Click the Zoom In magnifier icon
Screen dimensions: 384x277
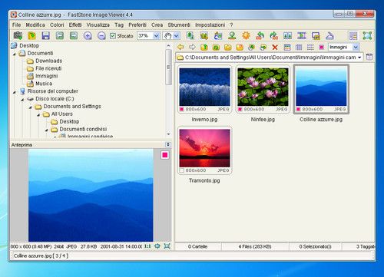(88, 35)
